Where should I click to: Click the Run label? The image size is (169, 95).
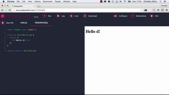[x=50, y=16]
